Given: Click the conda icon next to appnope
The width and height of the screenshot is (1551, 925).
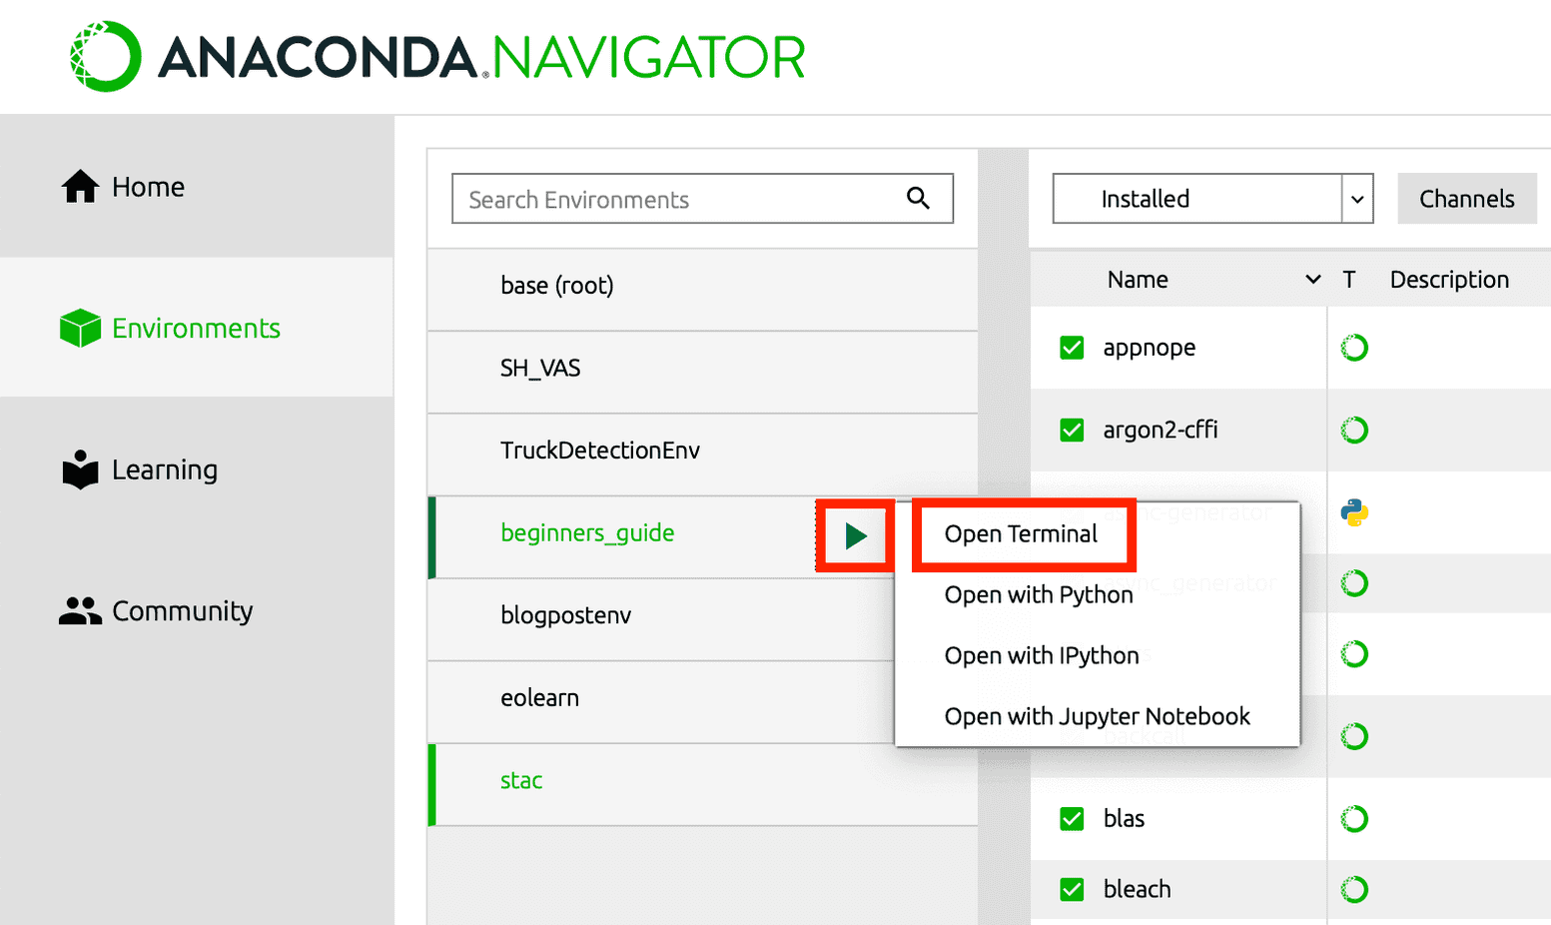Looking at the screenshot, I should click(x=1354, y=348).
